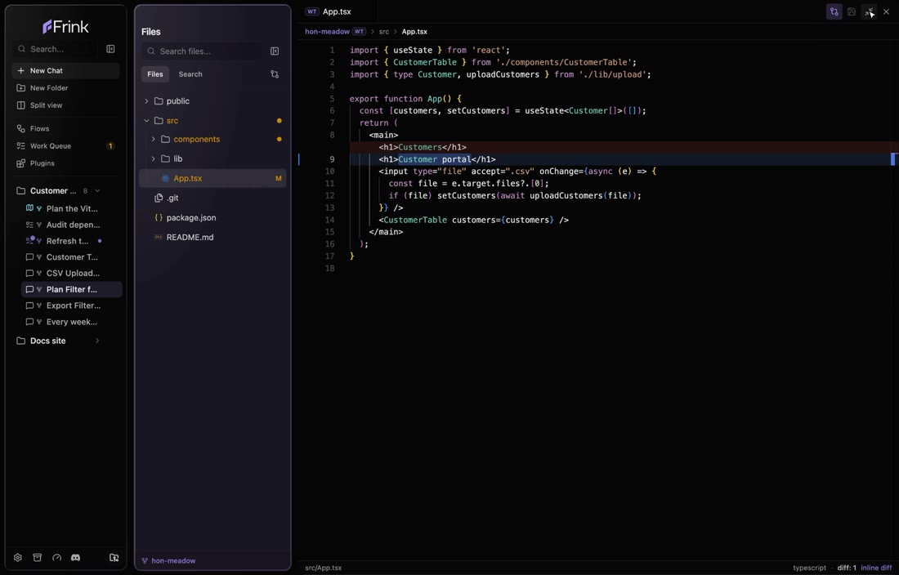This screenshot has height=575, width=899.
Task: Open the 'Export Filter...' chat
Action: [72, 305]
